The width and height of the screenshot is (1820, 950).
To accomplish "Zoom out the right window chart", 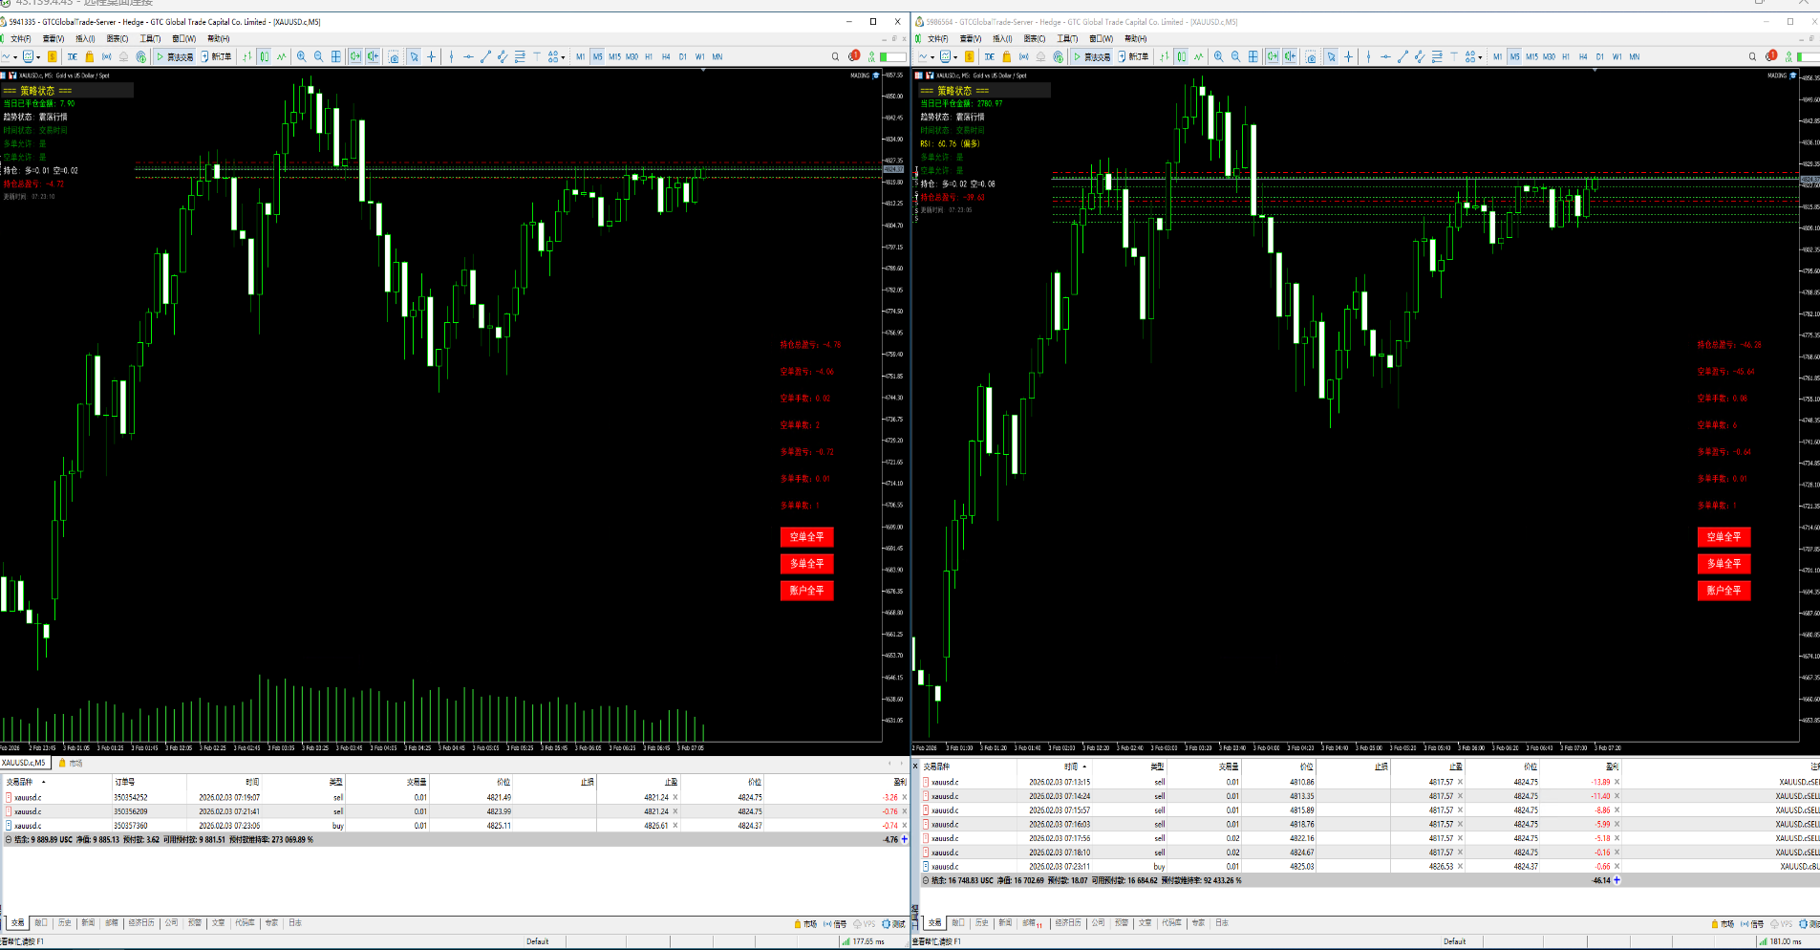I will pos(1236,56).
